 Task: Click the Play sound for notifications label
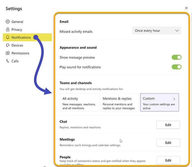[80, 67]
